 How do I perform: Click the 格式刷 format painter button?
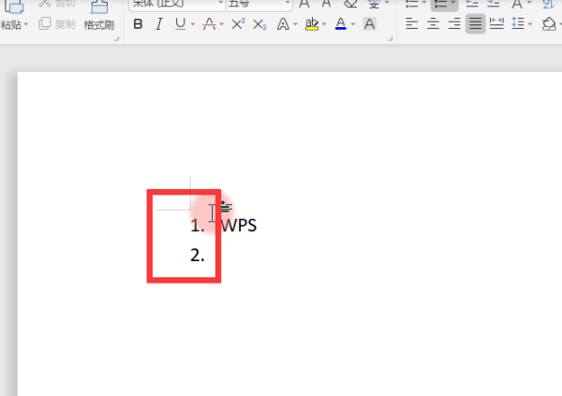point(99,15)
